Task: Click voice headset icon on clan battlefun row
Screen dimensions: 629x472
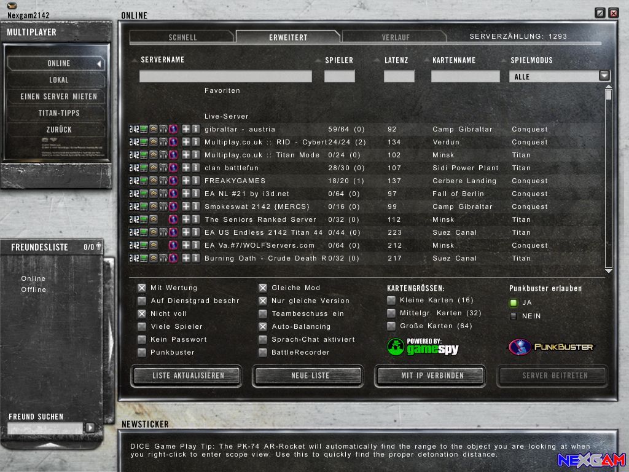Action: click(163, 168)
